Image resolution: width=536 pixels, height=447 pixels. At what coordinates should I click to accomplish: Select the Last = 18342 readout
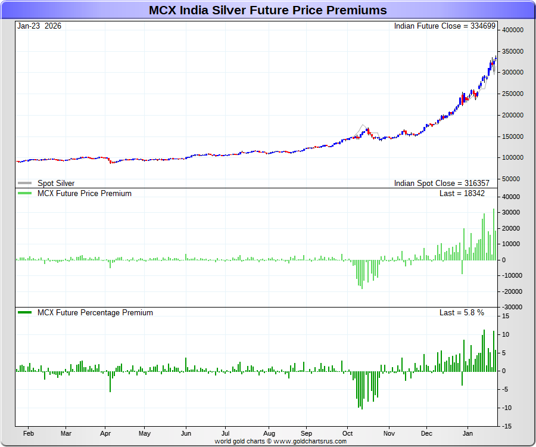[x=462, y=194]
